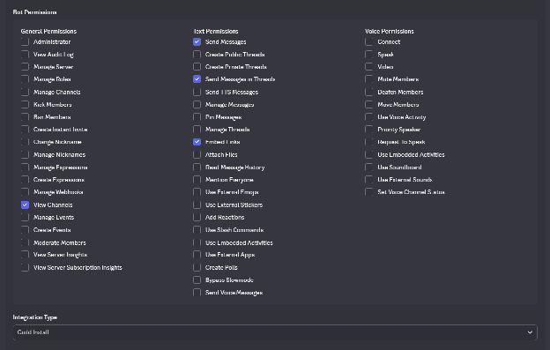Enable Create Public Threads checkbox
Image resolution: width=550 pixels, height=350 pixels.
coord(197,55)
